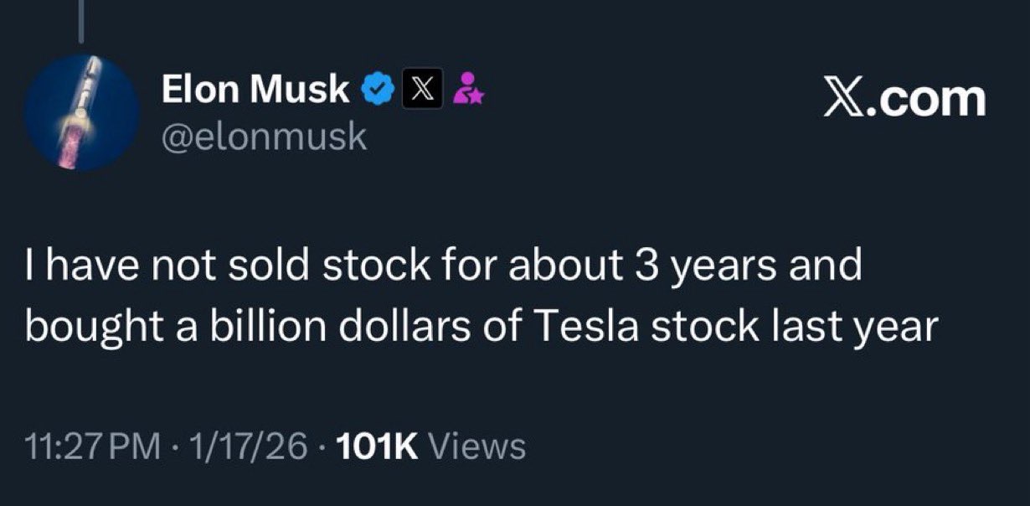Image resolution: width=1030 pixels, height=506 pixels.
Task: Open the Elon Musk display name
Action: [x=255, y=90]
